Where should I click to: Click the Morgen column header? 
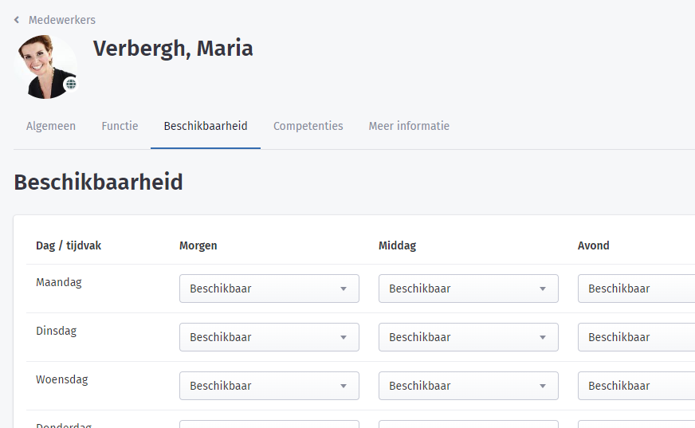[198, 246]
